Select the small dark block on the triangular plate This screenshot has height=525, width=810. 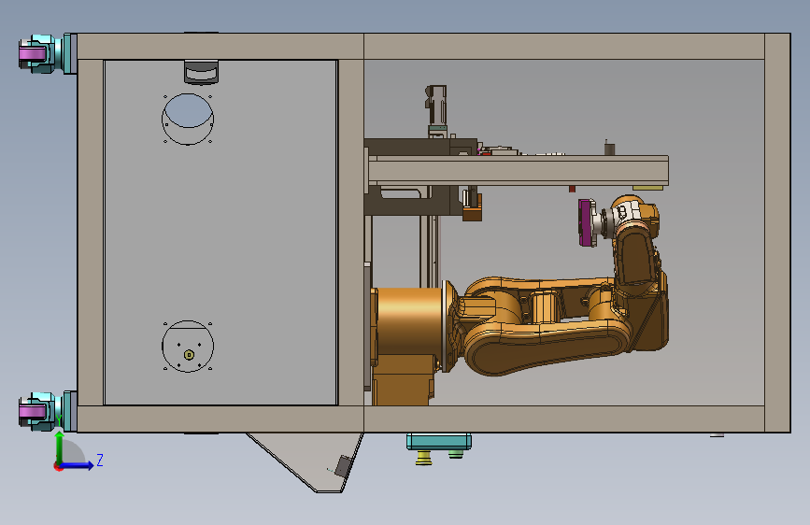click(343, 465)
